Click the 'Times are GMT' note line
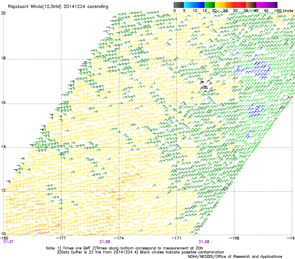This screenshot has width=295, height=259. pyautogui.click(x=124, y=248)
